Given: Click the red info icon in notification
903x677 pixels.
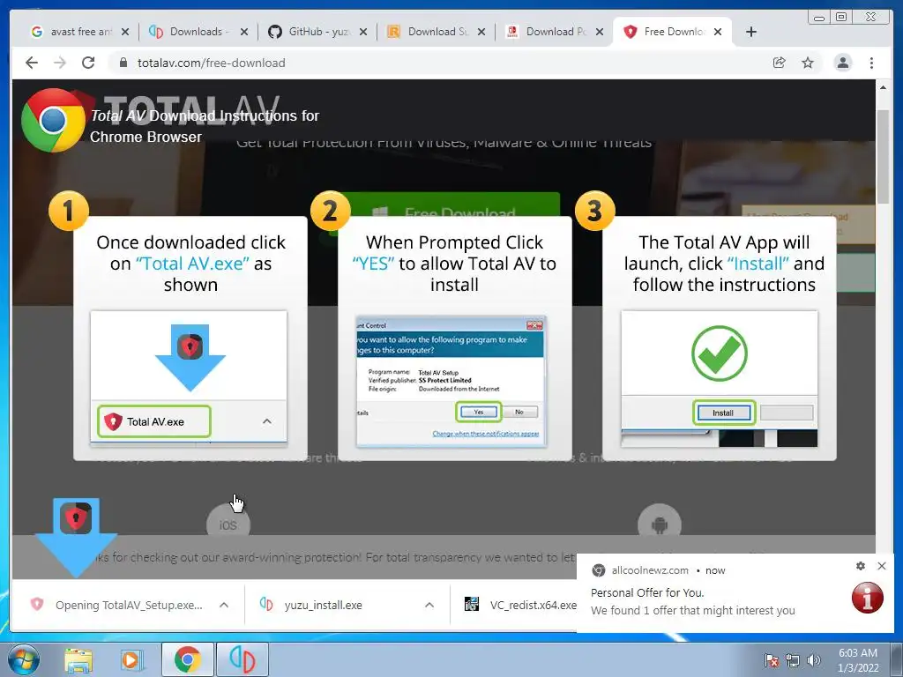Looking at the screenshot, I should pyautogui.click(x=868, y=598).
